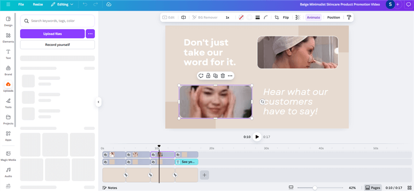414x191 pixels.
Task: Toggle the Notes panel
Action: point(109,188)
